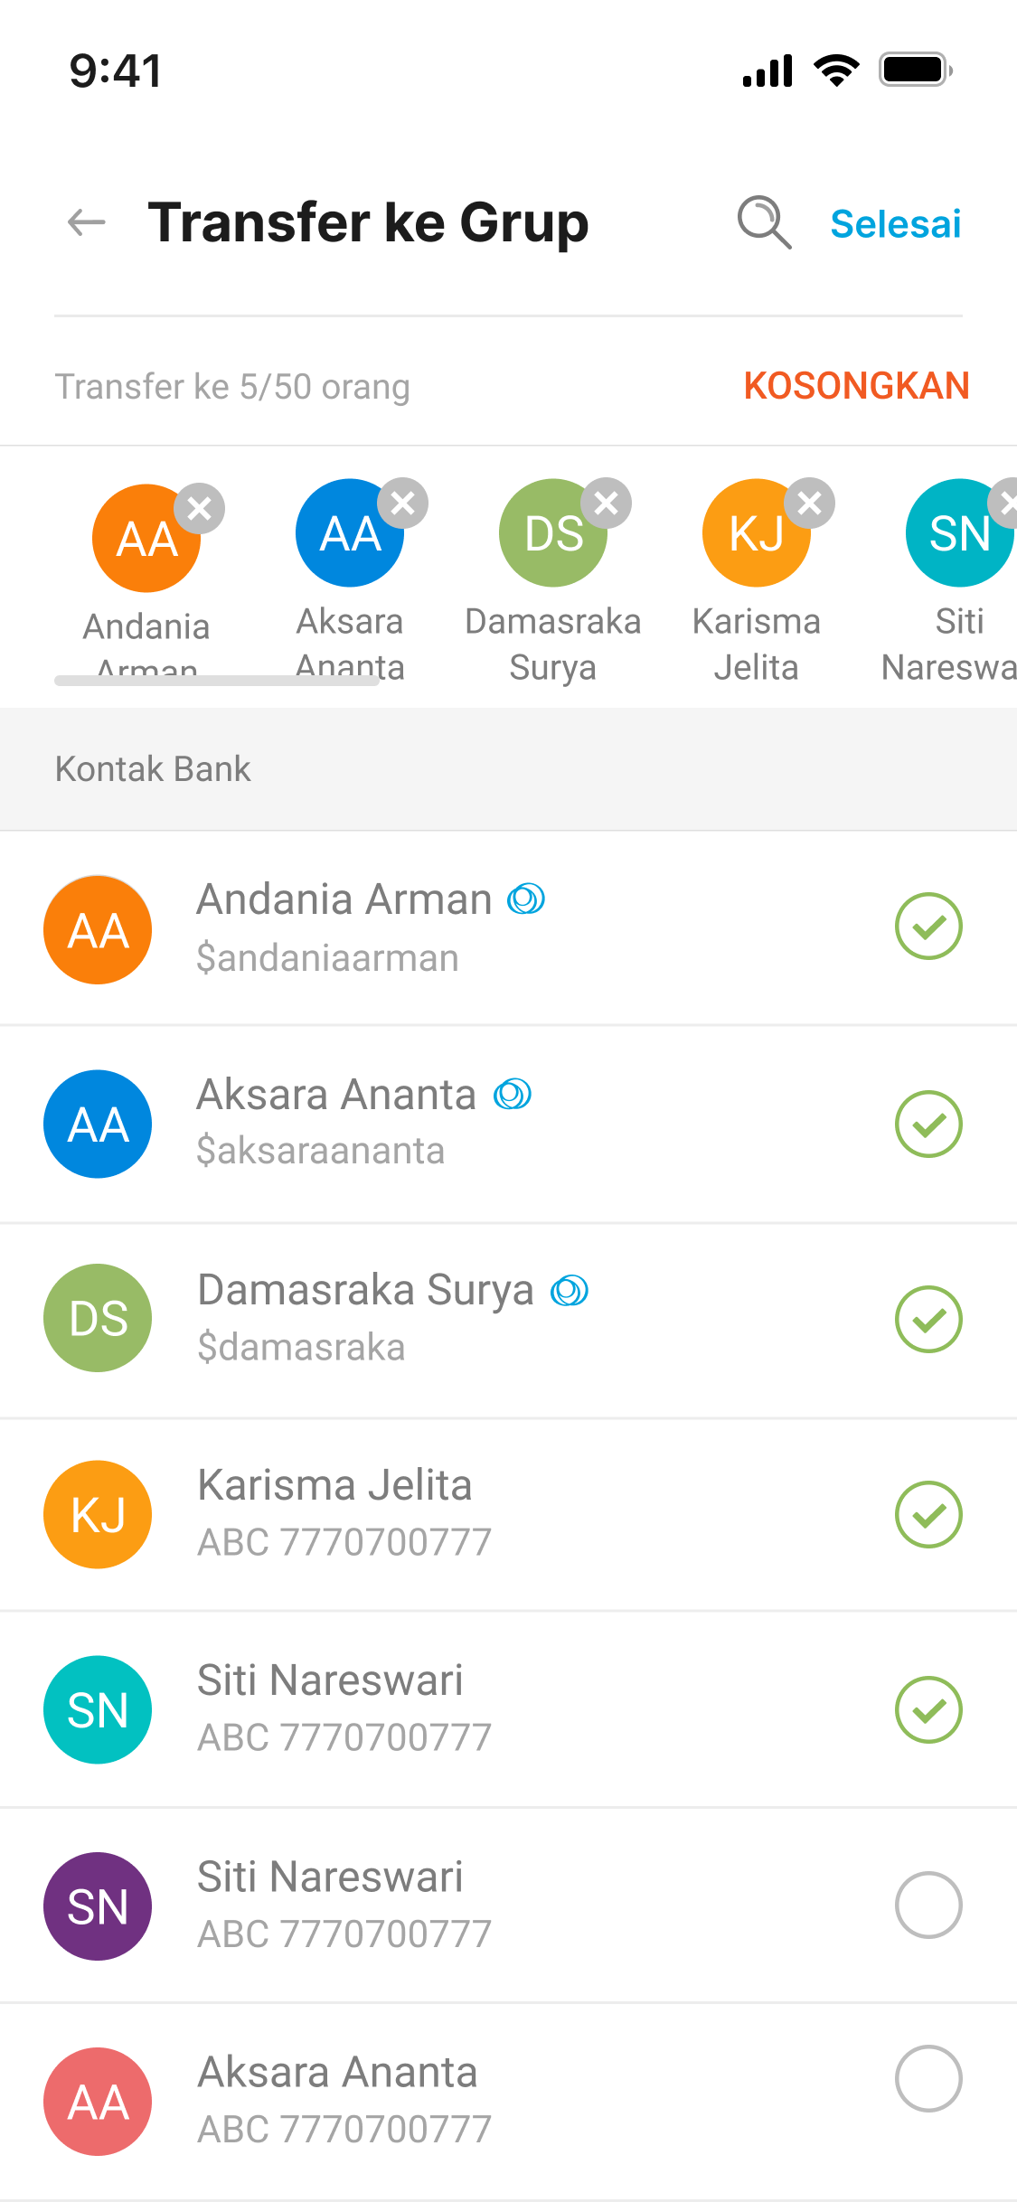This screenshot has width=1017, height=2202.
Task: Tap the pink AA avatar at the bottom
Action: pyautogui.click(x=98, y=2102)
